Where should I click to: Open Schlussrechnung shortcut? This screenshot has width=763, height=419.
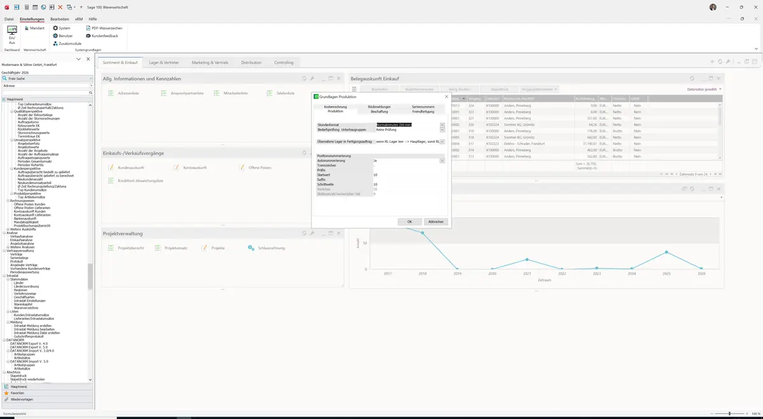tap(267, 248)
